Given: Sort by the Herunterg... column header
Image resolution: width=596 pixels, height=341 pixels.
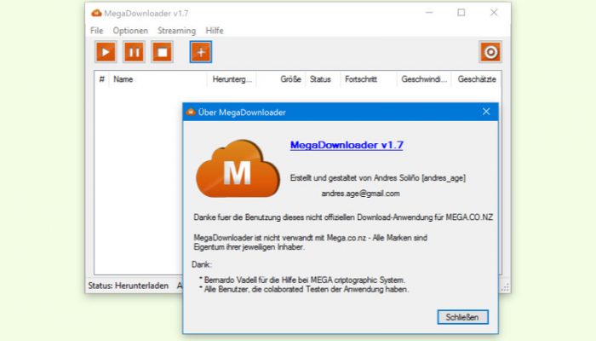Looking at the screenshot, I should click(x=232, y=79).
